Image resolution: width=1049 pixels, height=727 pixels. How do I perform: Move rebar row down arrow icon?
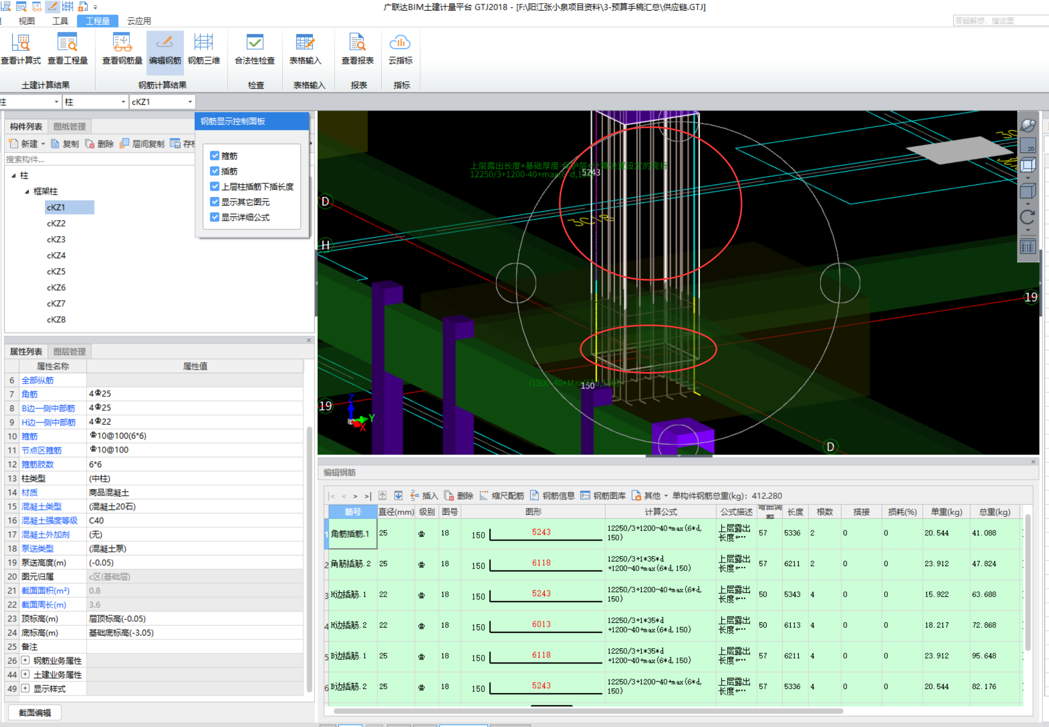398,496
